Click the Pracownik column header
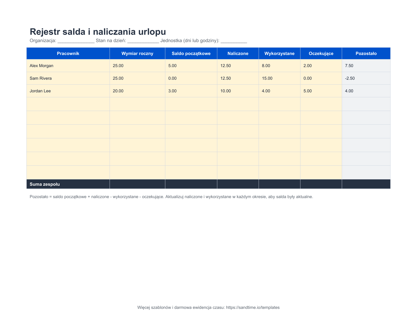 click(x=68, y=53)
